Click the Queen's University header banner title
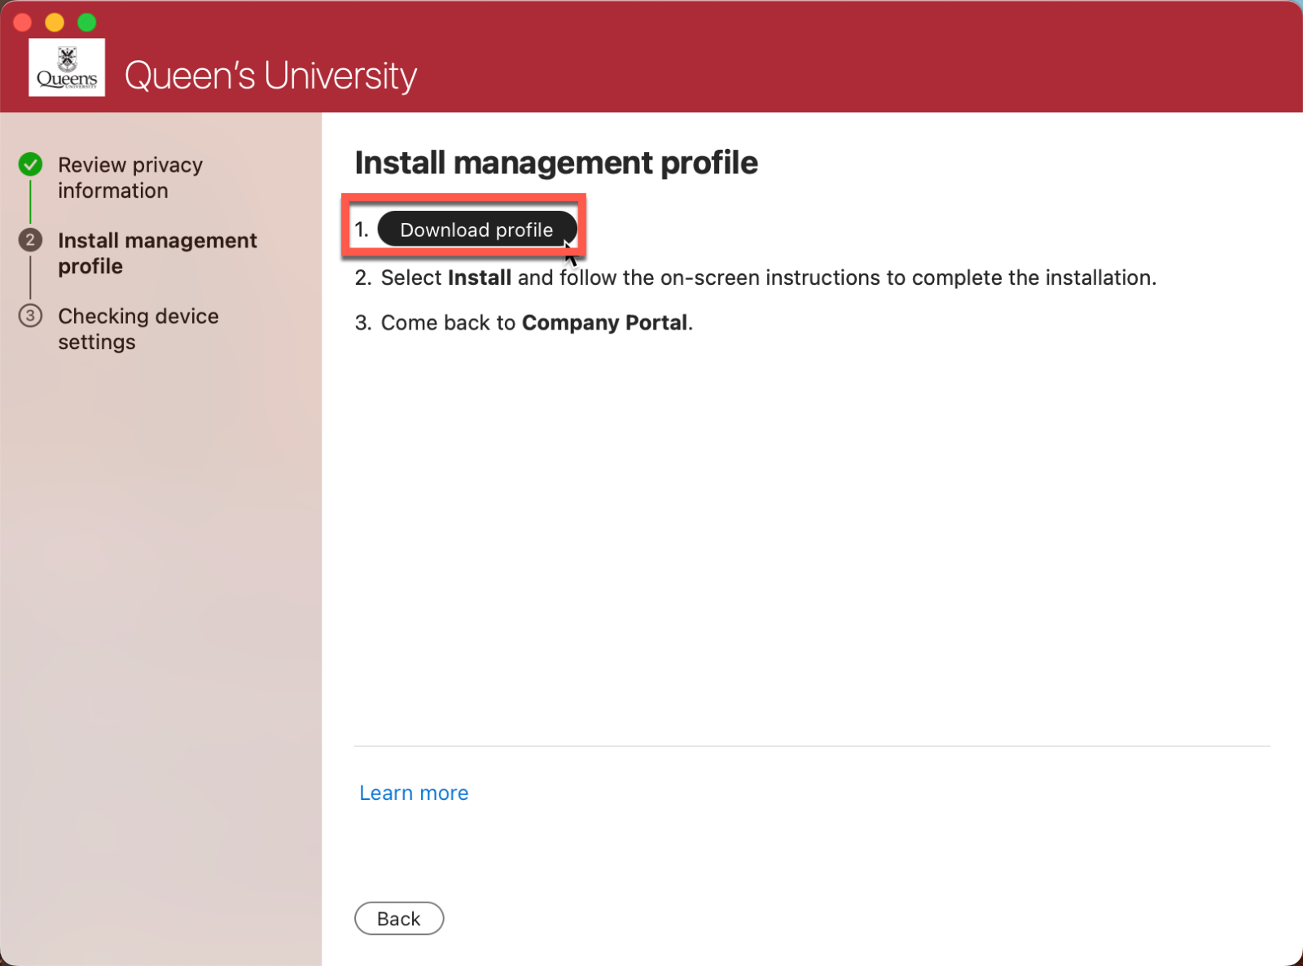This screenshot has width=1303, height=966. 270,75
